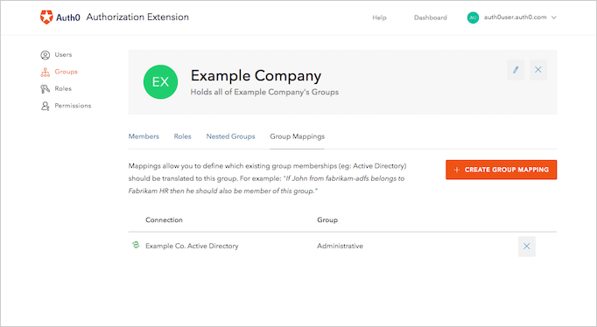Select the Group Mappings tab

pyautogui.click(x=297, y=136)
